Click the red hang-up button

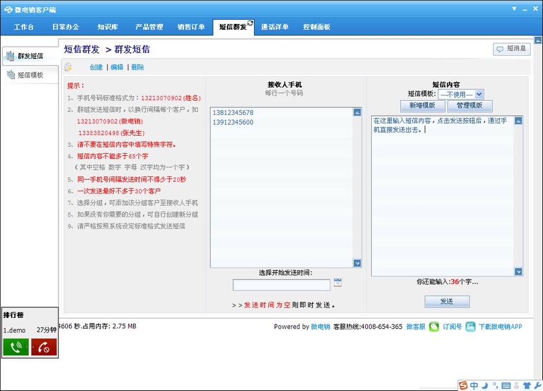(44, 347)
